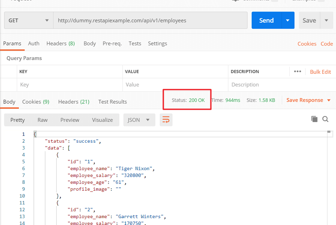Image resolution: width=336 pixels, height=225 pixels.
Task: Click the Key query param field
Action: 70,85
